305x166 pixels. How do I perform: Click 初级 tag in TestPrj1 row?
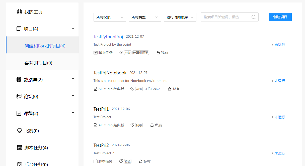click(x=139, y=125)
